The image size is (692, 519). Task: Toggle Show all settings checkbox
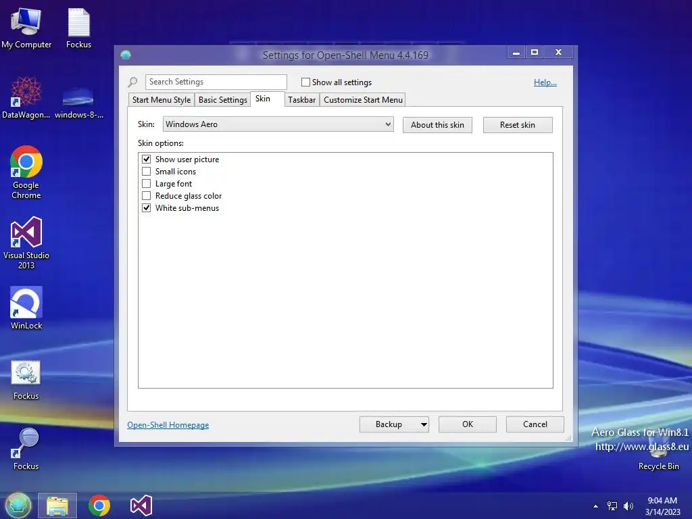click(x=305, y=82)
